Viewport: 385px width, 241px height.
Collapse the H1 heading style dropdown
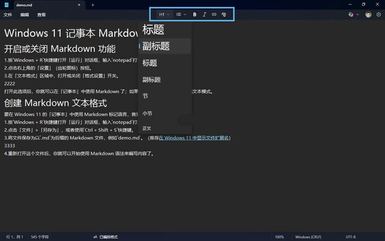point(164,14)
